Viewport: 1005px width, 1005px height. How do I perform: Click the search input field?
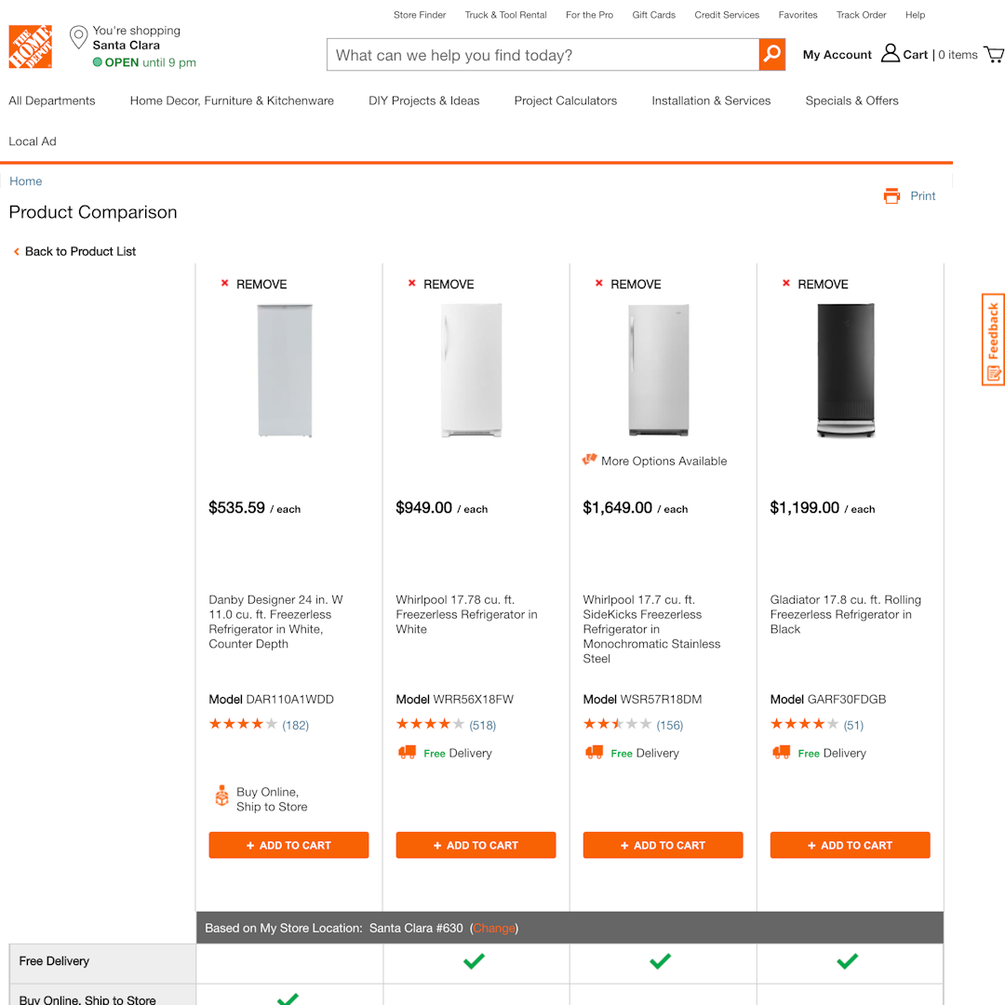point(540,55)
